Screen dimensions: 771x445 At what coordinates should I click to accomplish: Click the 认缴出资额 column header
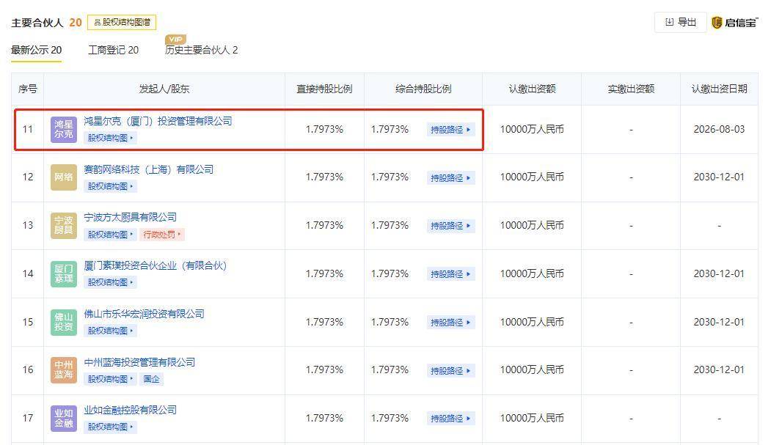[532, 89]
